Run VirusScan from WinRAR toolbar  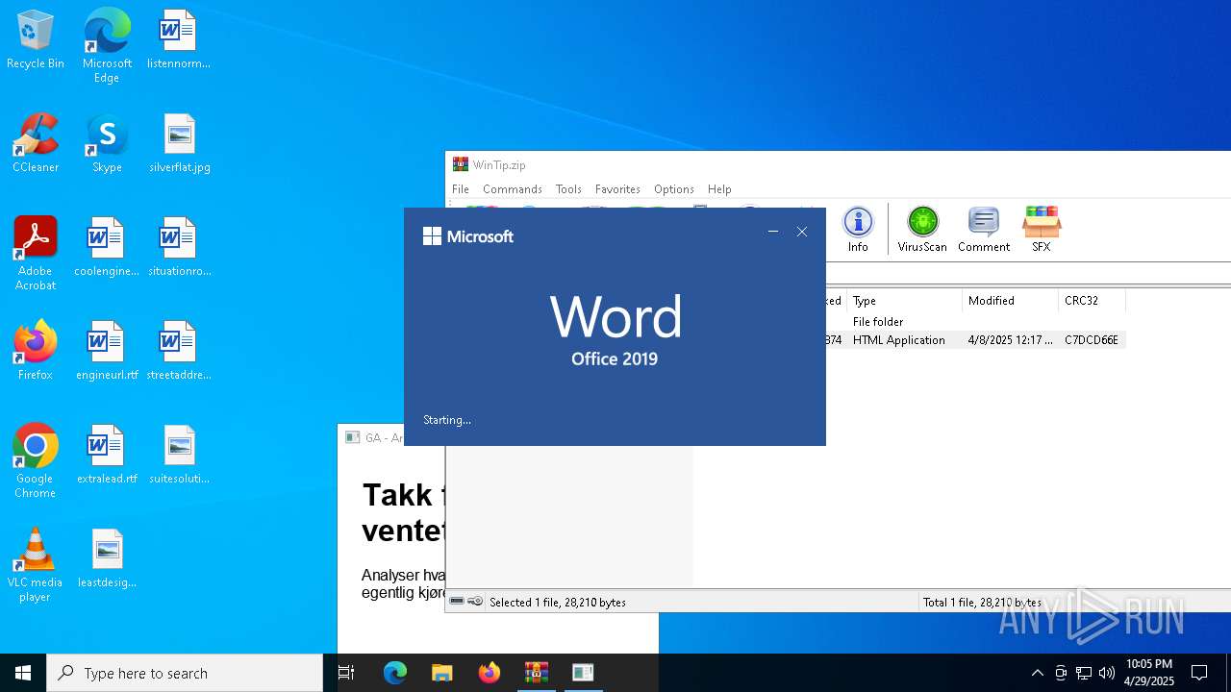pos(922,230)
